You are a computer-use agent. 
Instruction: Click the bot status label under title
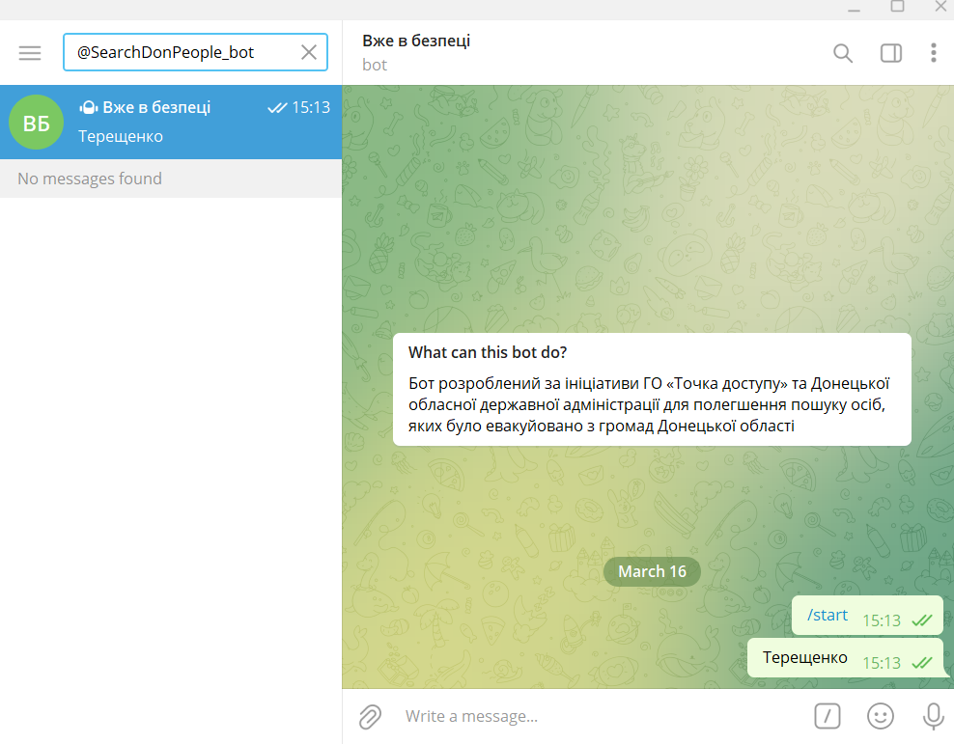(375, 65)
